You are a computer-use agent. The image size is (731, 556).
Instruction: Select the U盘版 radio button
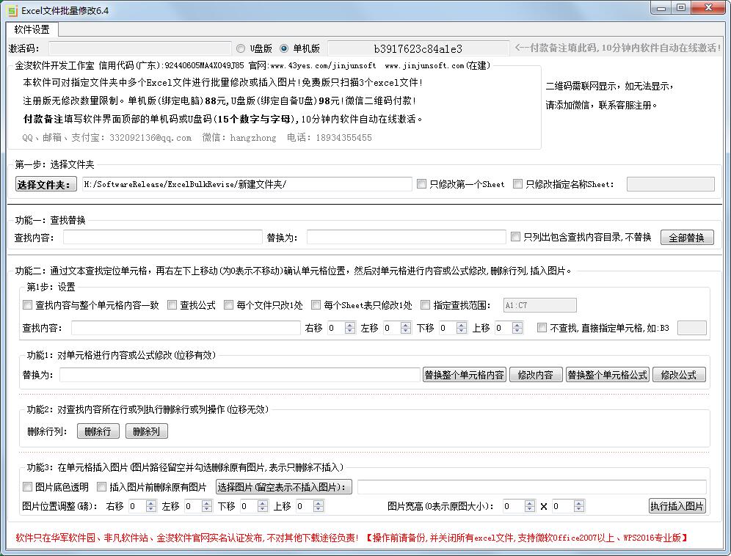tap(241, 48)
